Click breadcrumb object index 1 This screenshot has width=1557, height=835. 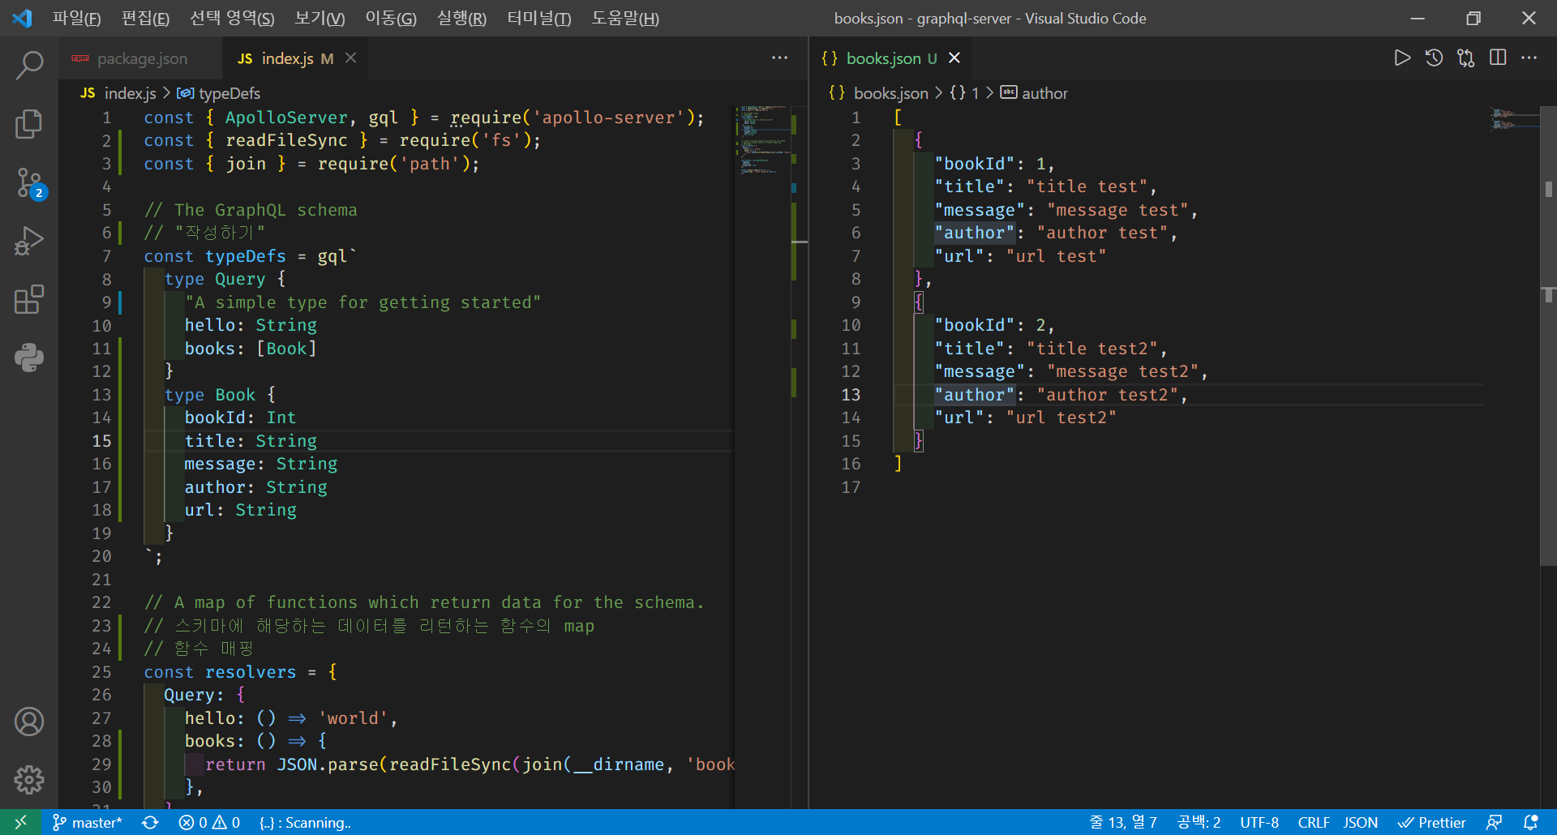(965, 93)
